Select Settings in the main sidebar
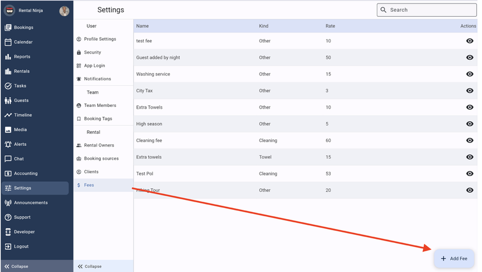482x272 pixels. pos(35,188)
